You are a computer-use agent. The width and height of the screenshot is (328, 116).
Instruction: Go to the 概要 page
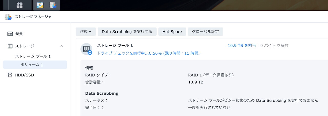19,34
